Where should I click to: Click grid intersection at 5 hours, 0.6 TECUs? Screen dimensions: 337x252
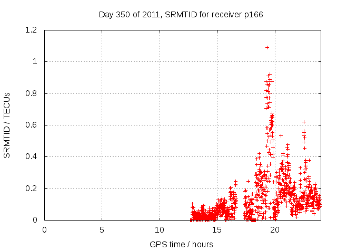102,125
